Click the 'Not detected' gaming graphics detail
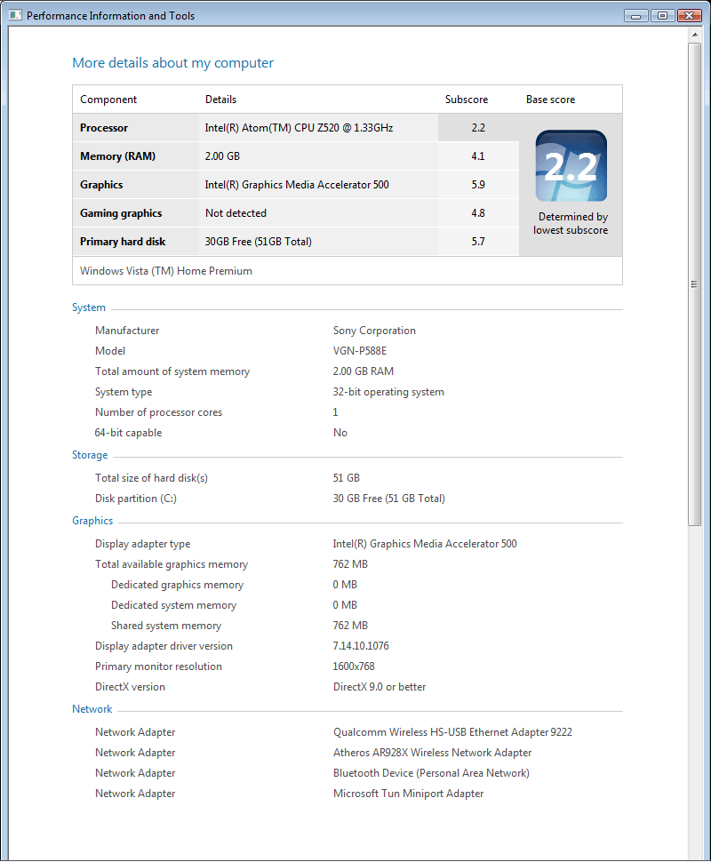The width and height of the screenshot is (711, 862). point(236,213)
